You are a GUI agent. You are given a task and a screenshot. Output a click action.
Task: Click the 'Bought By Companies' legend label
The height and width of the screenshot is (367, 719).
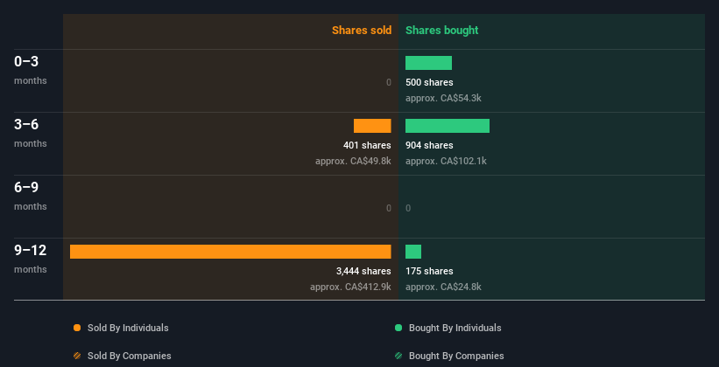pyautogui.click(x=456, y=356)
